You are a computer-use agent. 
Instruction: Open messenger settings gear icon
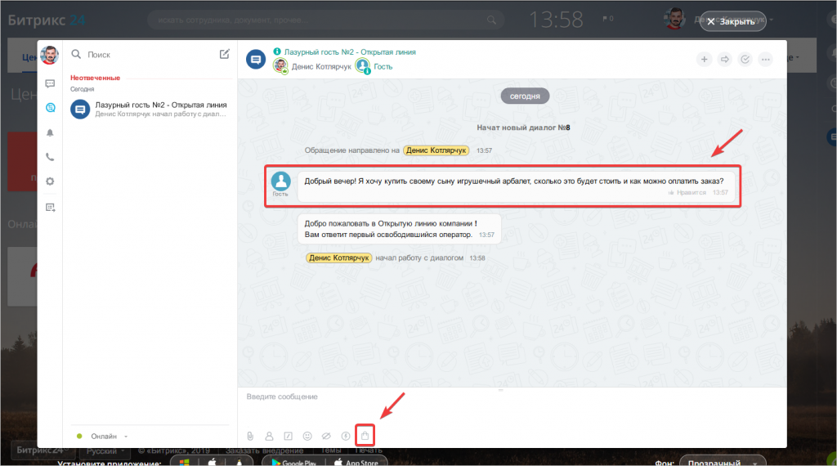click(x=50, y=181)
